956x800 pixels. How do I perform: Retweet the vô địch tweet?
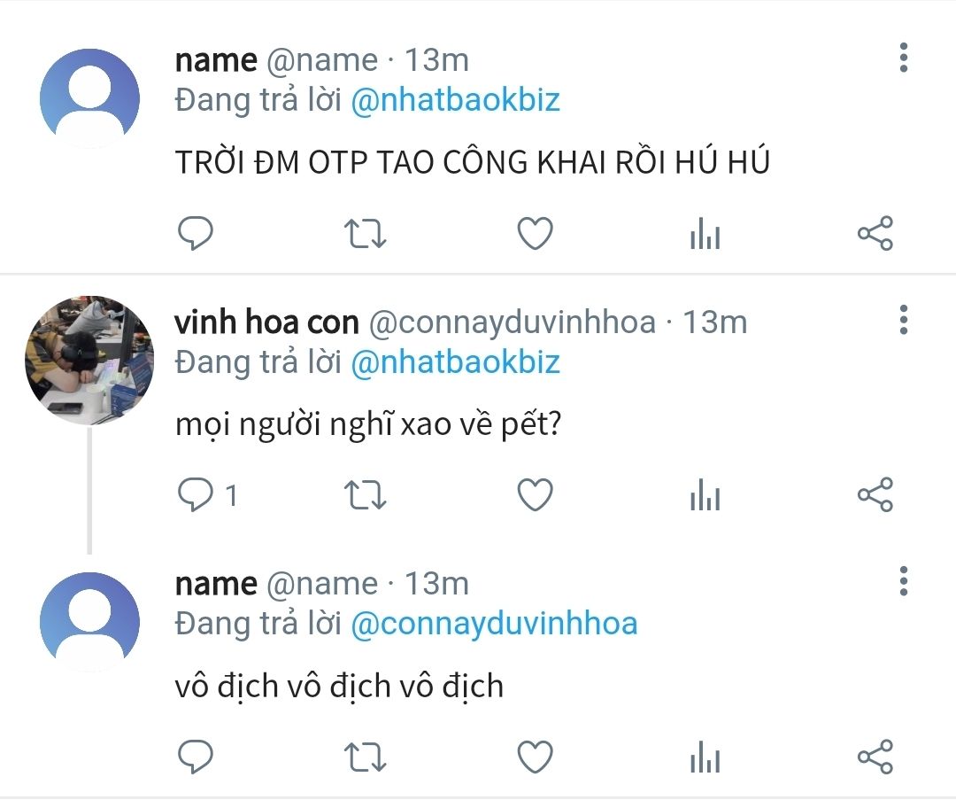click(364, 757)
